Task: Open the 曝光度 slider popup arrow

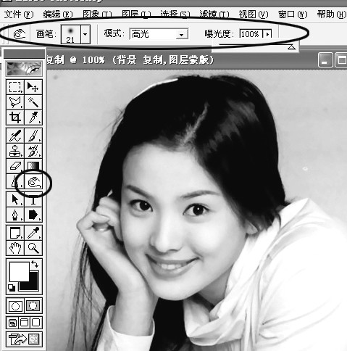Action: pyautogui.click(x=267, y=34)
